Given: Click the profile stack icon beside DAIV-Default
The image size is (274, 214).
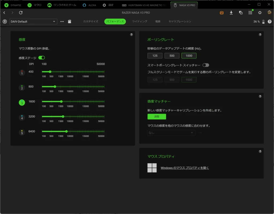Looking at the screenshot, I should (x=5, y=21).
